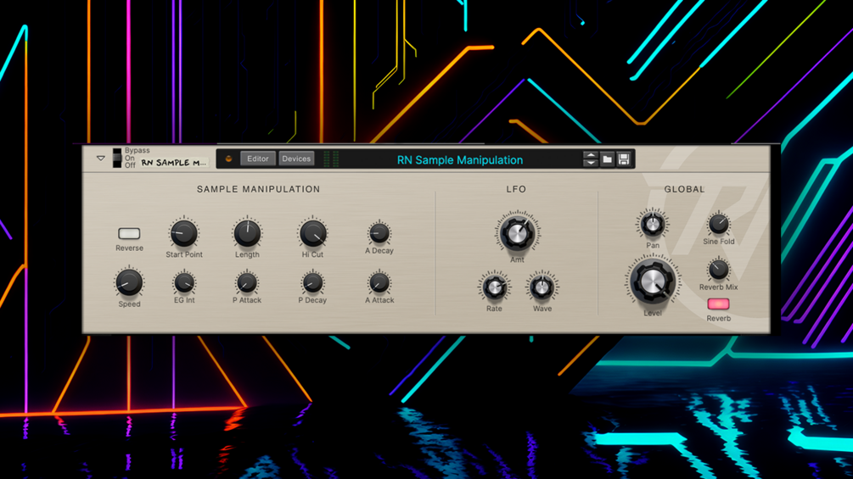
Task: Toggle the Reverse button
Action: [129, 233]
